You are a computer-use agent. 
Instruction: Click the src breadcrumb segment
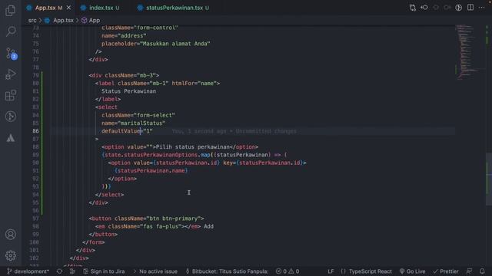[32, 21]
